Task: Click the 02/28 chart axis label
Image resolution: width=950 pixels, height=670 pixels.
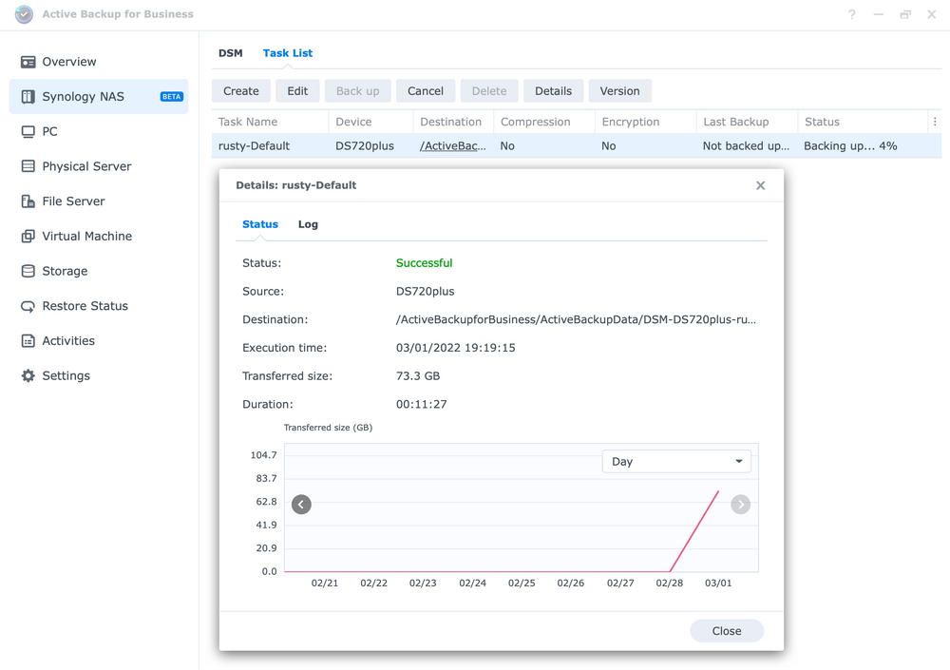Action: pos(670,583)
